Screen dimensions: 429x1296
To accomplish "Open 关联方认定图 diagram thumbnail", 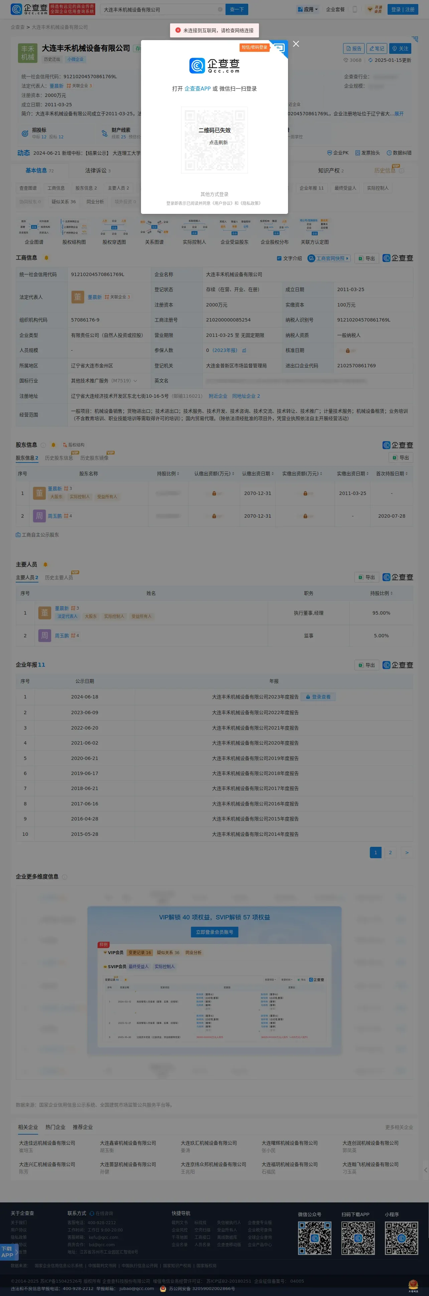I will click(x=315, y=231).
